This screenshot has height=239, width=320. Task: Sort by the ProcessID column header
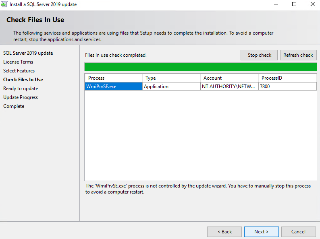coord(287,78)
